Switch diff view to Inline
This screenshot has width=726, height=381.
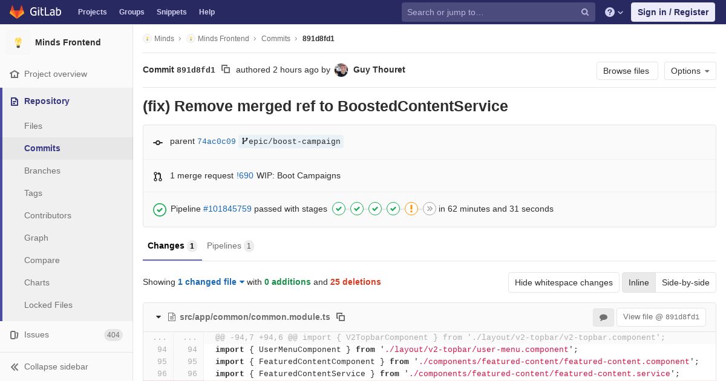638,282
